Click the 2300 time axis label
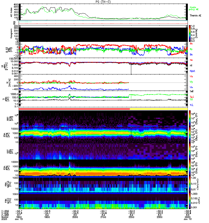 click(159, 217)
